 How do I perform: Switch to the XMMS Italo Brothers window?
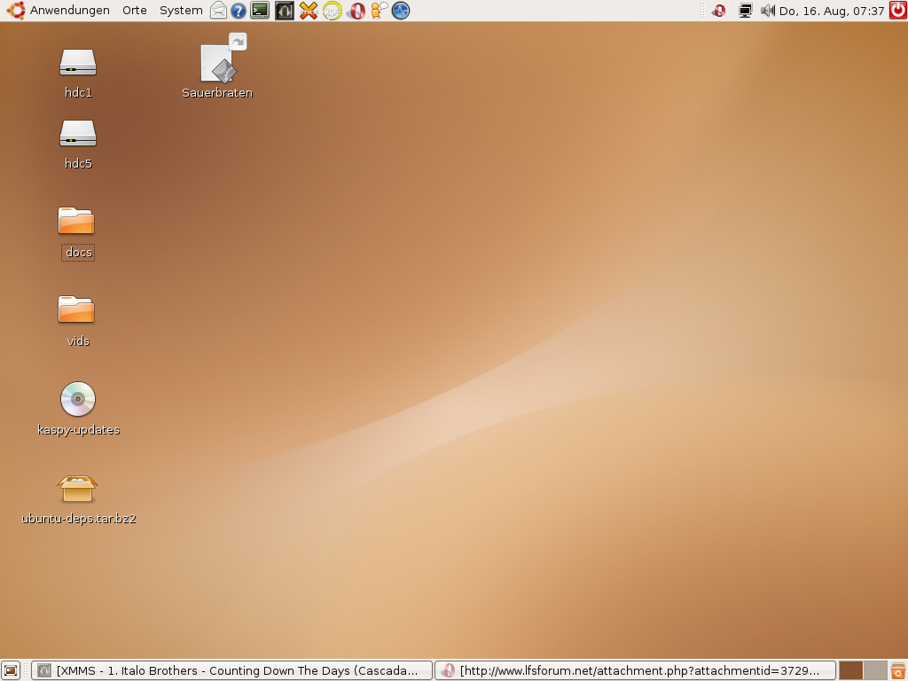click(x=231, y=670)
